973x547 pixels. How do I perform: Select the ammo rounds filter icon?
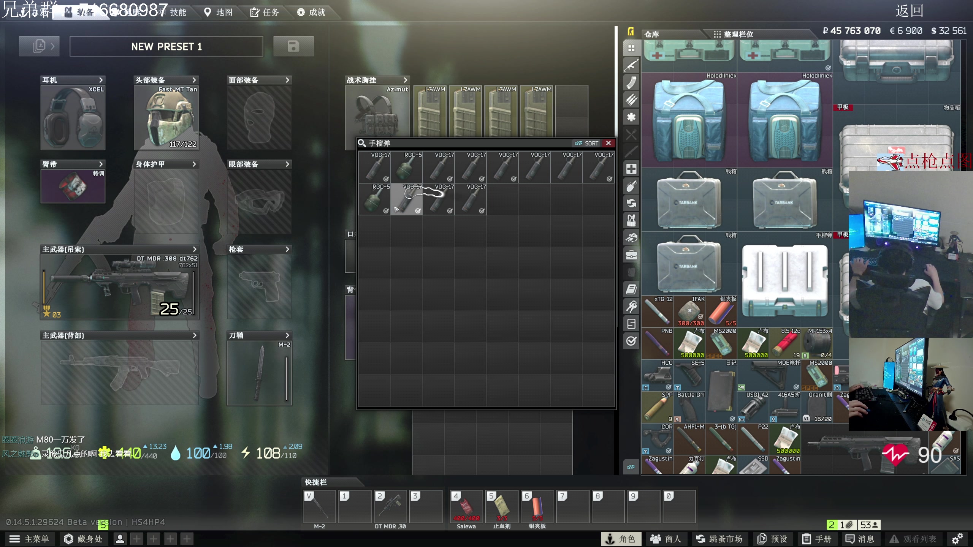(631, 100)
